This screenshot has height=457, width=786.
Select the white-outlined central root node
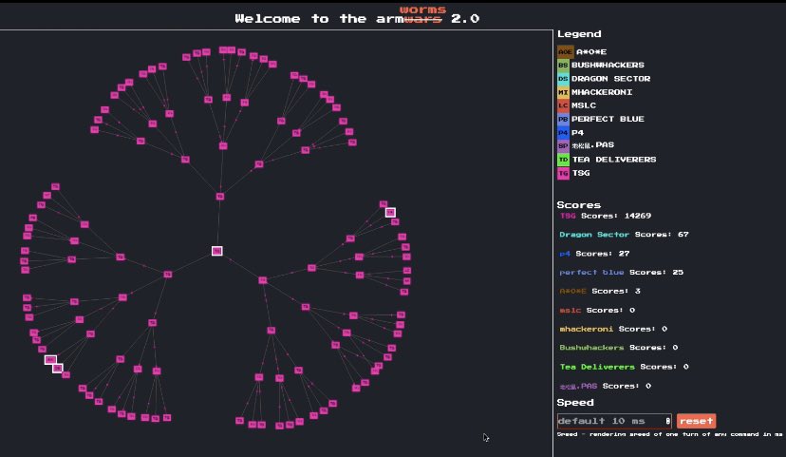point(217,251)
